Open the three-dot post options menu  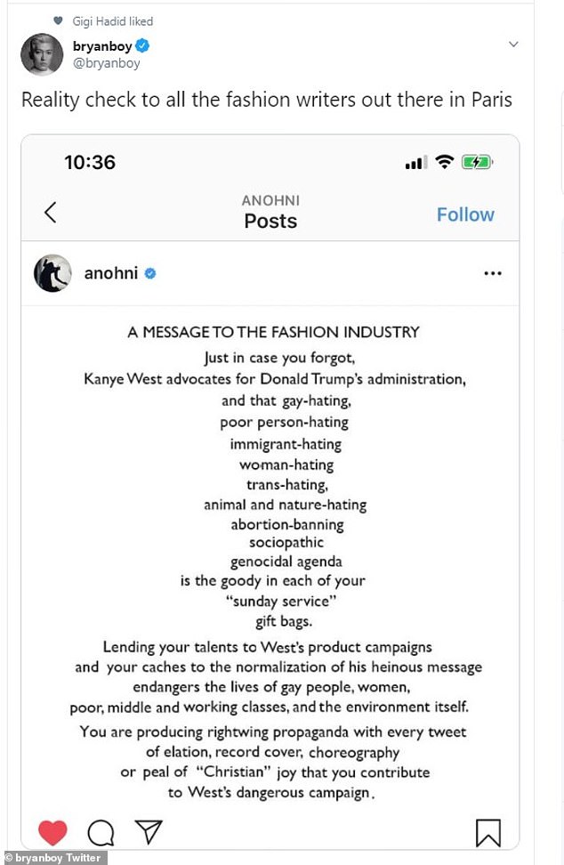pyautogui.click(x=492, y=273)
